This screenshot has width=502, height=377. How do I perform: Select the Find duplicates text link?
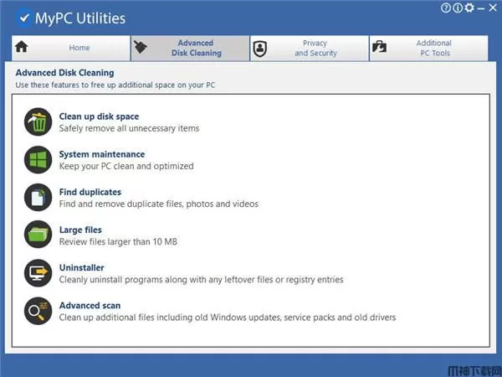click(90, 192)
